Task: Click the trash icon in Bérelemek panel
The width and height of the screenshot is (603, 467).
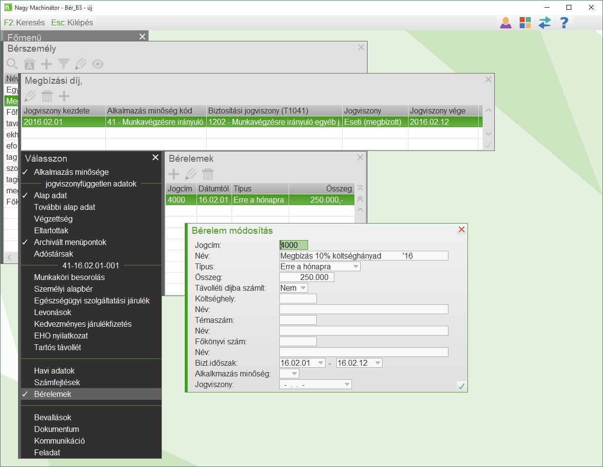Action: (208, 174)
